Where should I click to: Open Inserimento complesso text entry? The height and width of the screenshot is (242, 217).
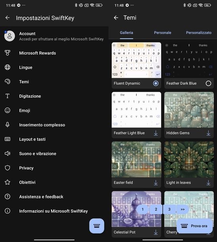pyautogui.click(x=42, y=125)
